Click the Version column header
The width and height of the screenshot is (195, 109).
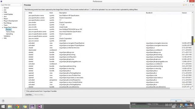184,13
